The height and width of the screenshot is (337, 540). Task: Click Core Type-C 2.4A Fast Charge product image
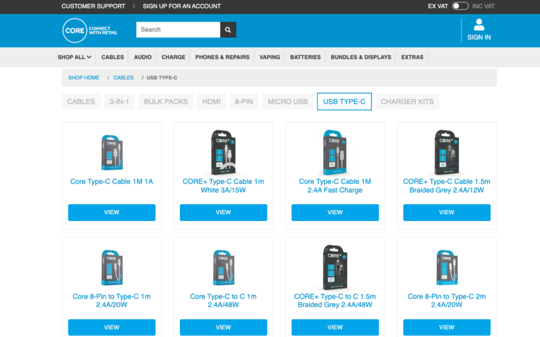tap(335, 152)
